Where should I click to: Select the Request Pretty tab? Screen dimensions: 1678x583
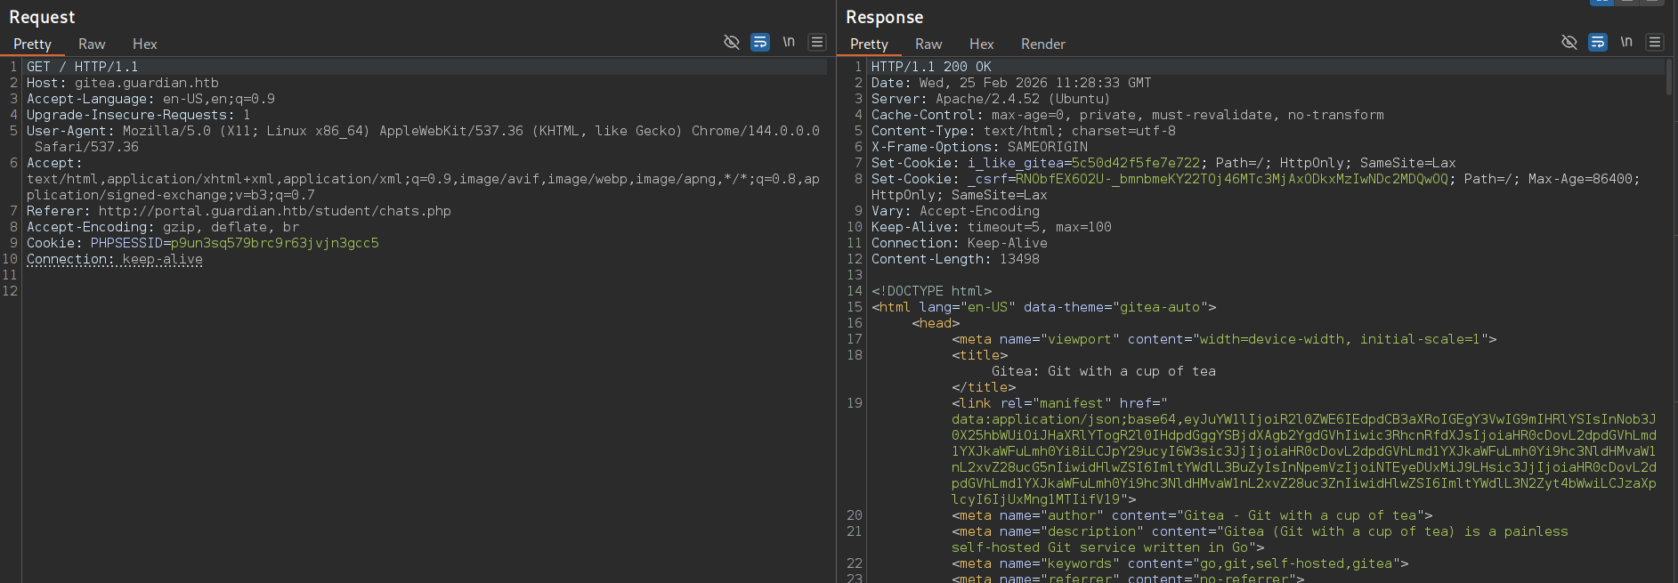point(32,44)
